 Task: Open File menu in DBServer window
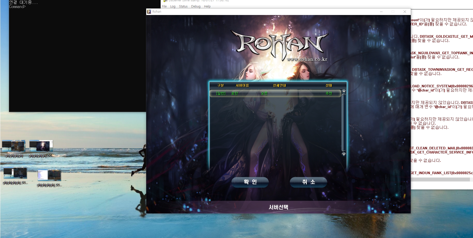pyautogui.click(x=164, y=6)
